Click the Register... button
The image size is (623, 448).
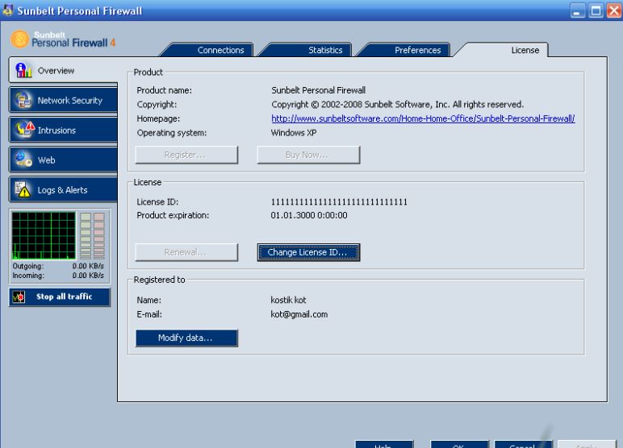click(x=186, y=155)
